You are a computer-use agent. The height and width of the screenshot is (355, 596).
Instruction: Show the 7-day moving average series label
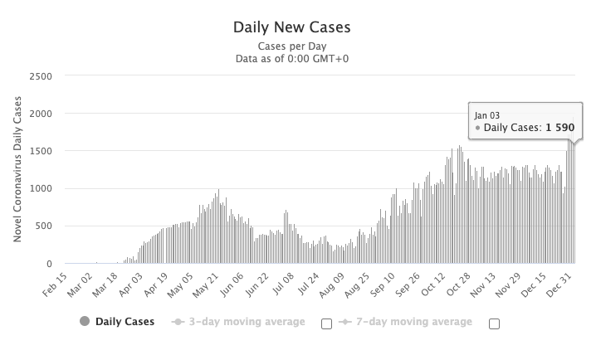pos(413,322)
